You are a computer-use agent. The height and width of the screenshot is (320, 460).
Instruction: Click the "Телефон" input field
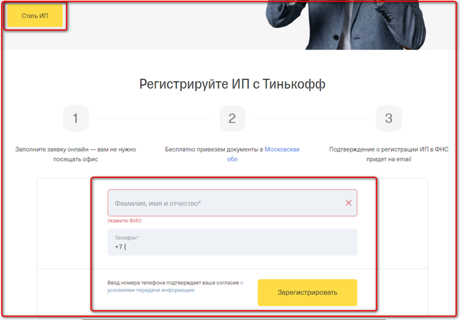[232, 242]
